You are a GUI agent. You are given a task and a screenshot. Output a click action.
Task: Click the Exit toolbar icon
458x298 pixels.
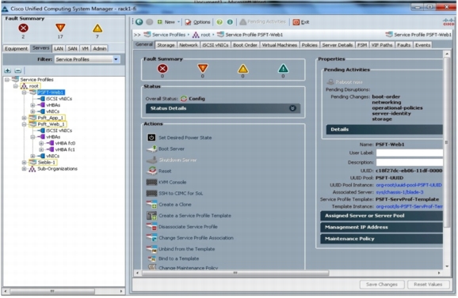(296, 22)
